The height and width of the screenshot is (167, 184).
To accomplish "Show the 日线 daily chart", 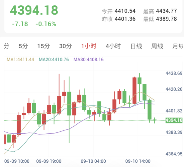I will [x=137, y=46].
